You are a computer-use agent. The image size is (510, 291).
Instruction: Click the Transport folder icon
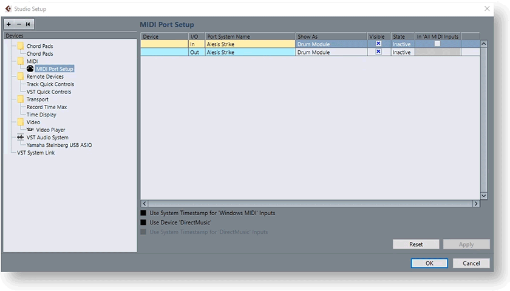click(21, 99)
